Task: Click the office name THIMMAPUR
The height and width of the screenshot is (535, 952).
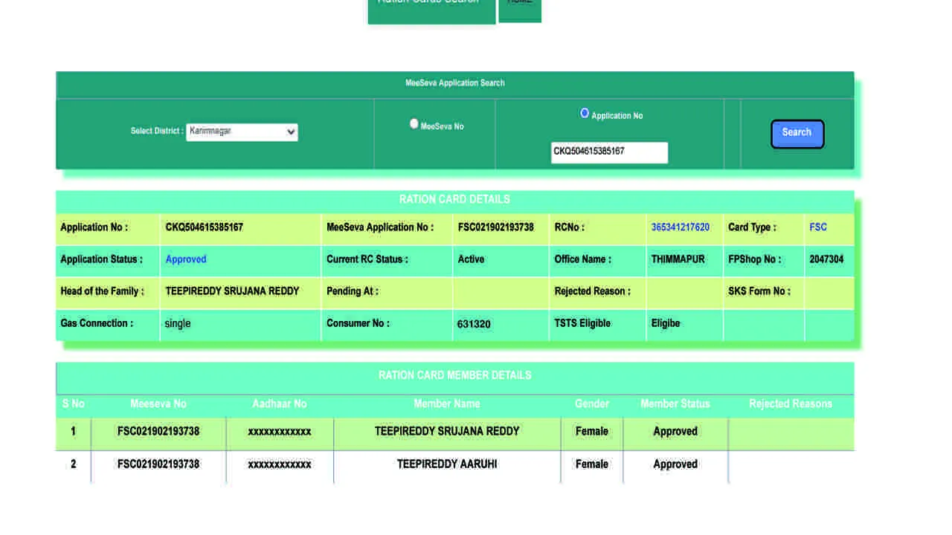Action: pos(678,259)
